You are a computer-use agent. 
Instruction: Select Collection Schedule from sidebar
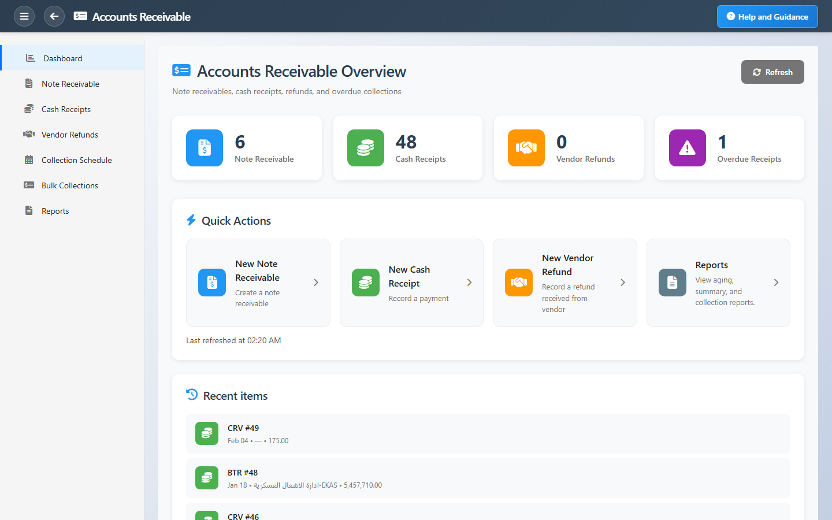[x=76, y=160]
